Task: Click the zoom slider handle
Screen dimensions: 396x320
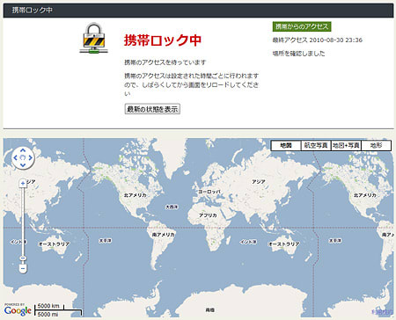Action: tap(23, 258)
